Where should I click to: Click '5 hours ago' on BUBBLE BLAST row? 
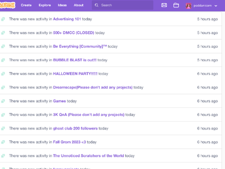tap(207, 60)
